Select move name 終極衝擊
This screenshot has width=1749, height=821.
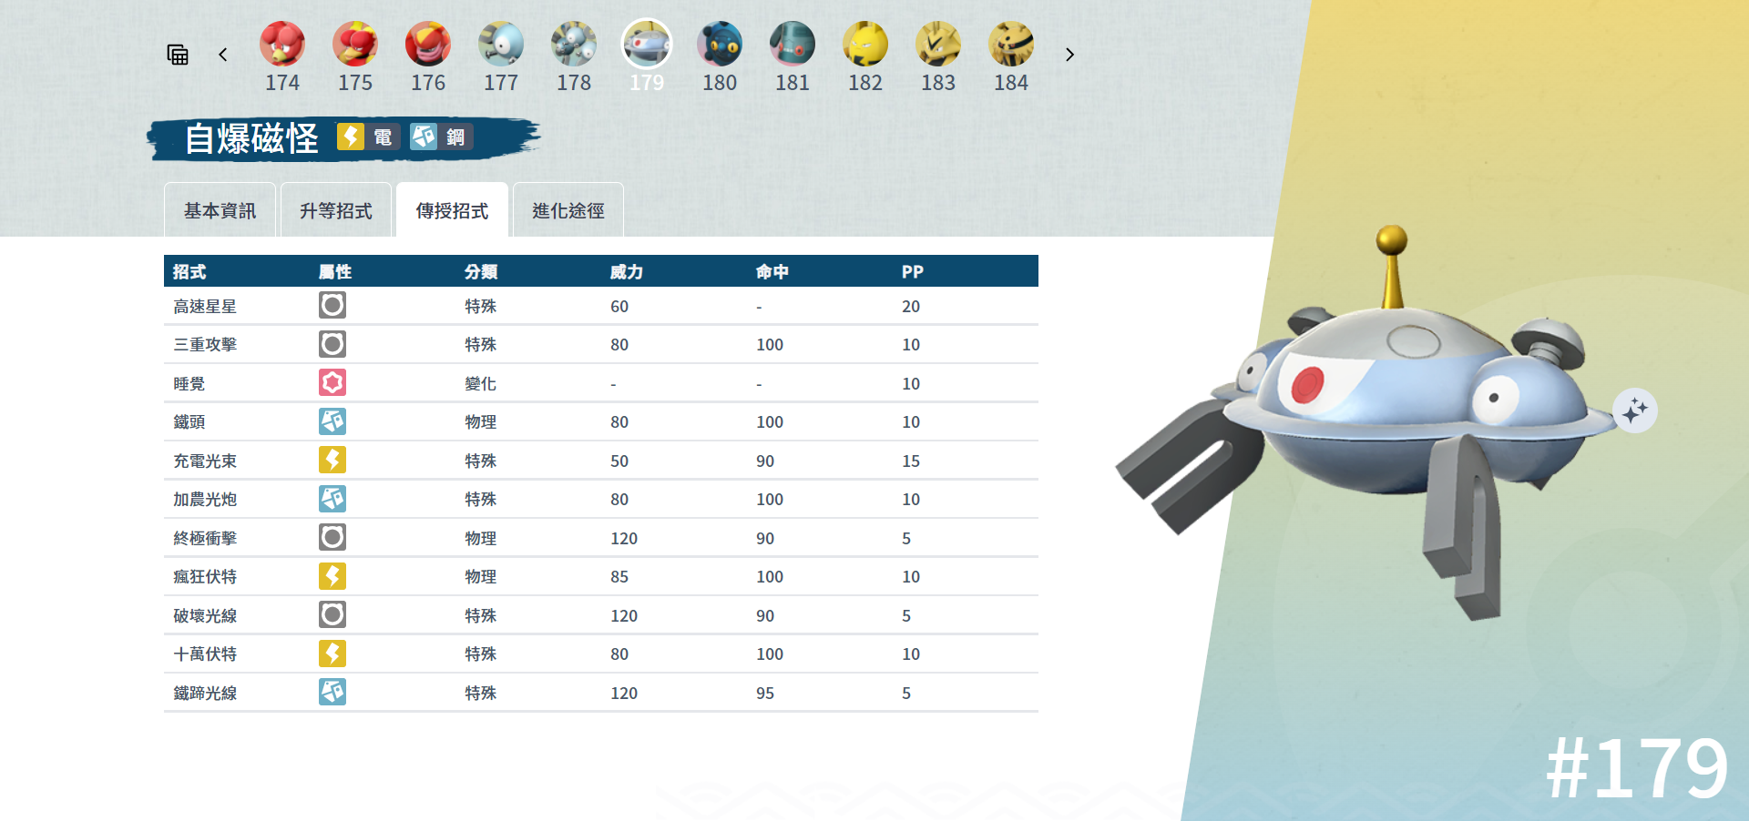click(x=205, y=539)
